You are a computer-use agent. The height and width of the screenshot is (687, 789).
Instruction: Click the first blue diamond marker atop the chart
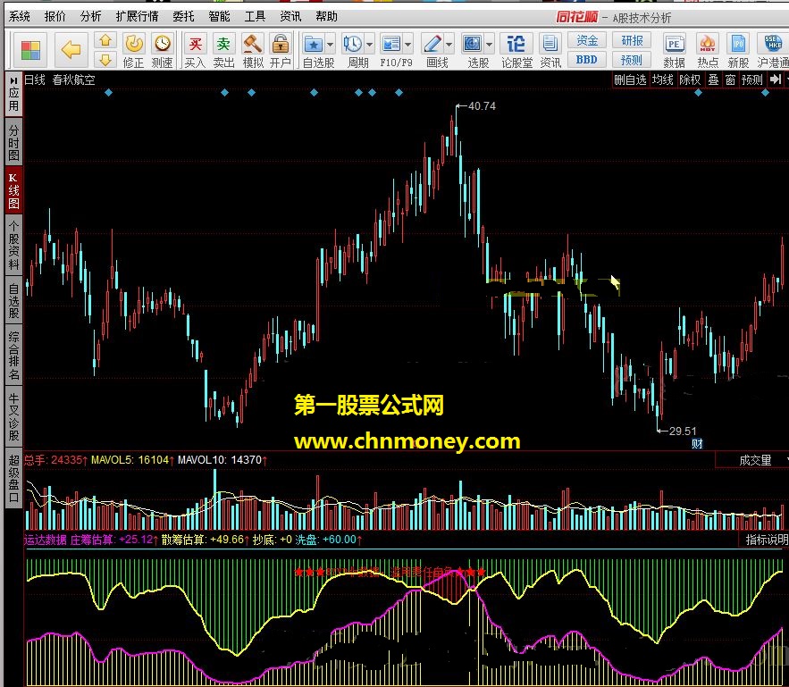point(108,93)
